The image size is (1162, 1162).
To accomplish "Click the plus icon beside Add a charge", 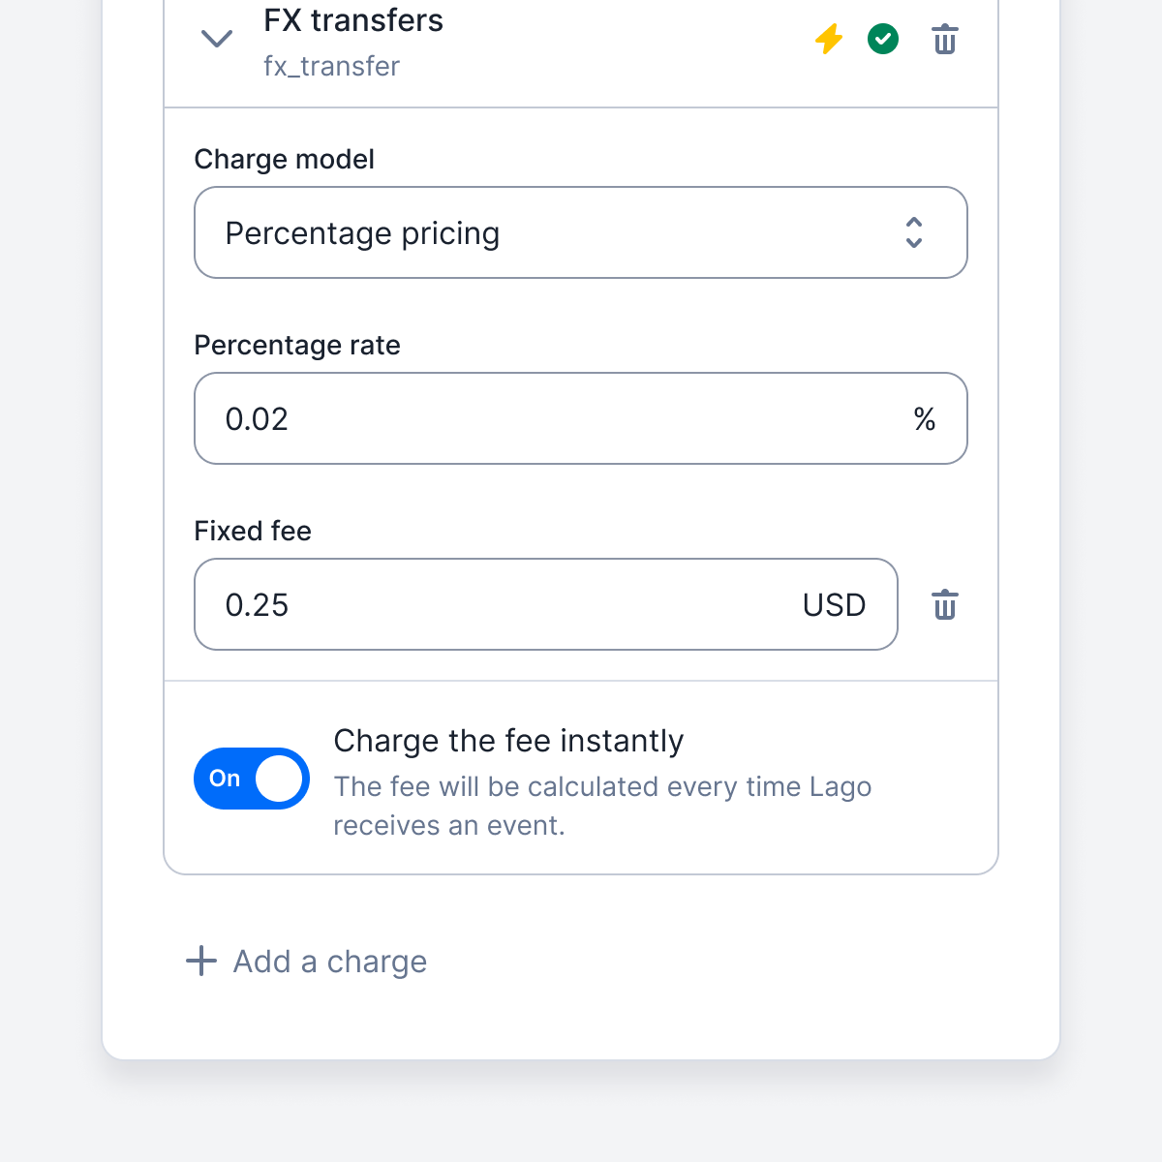I will coord(201,962).
